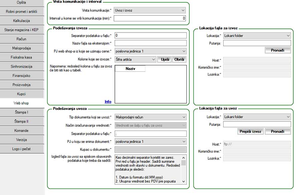Viewport: 298px width, 195px height.
Task: Click the Naziv column header
Action: (x=130, y=69)
